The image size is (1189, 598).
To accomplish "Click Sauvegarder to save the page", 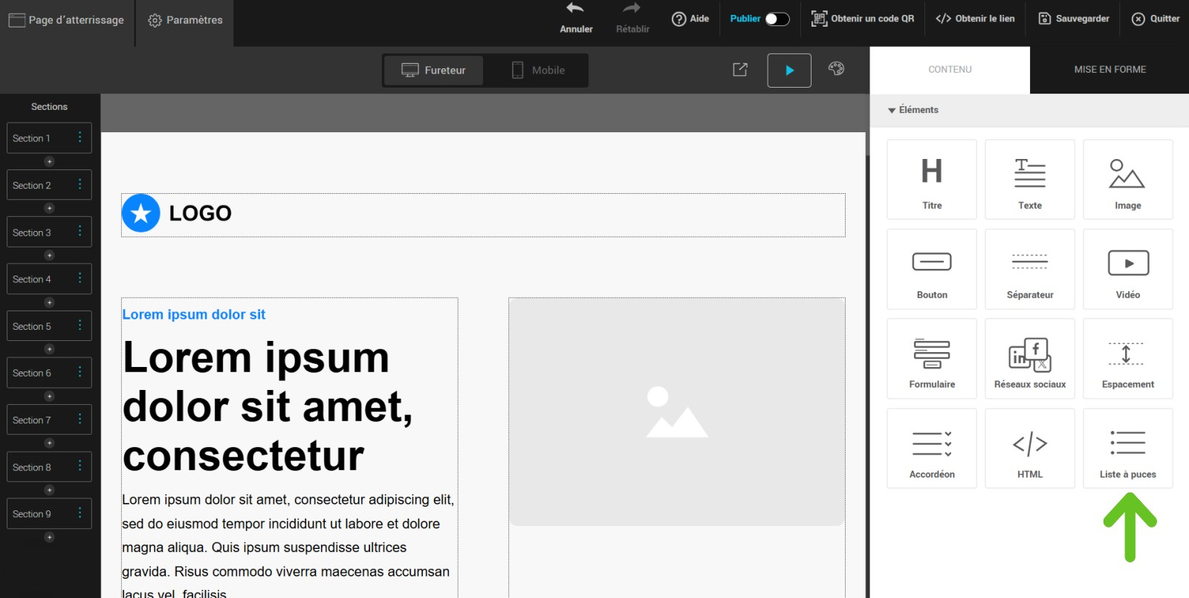I will [1074, 19].
